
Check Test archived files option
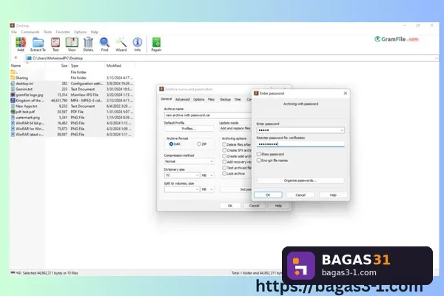click(224, 168)
